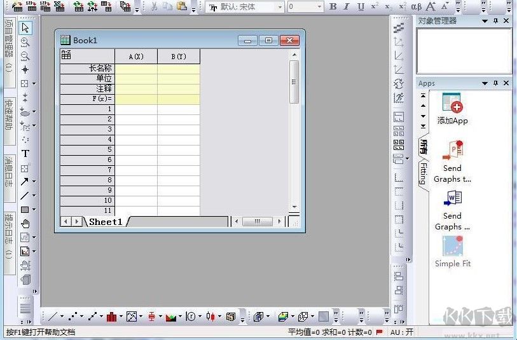Click row 1 cell in column B
This screenshot has height=340, width=517.
tap(179, 109)
